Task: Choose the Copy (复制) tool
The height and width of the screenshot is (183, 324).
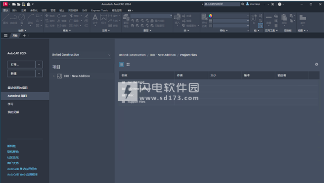Action: [50, 21]
